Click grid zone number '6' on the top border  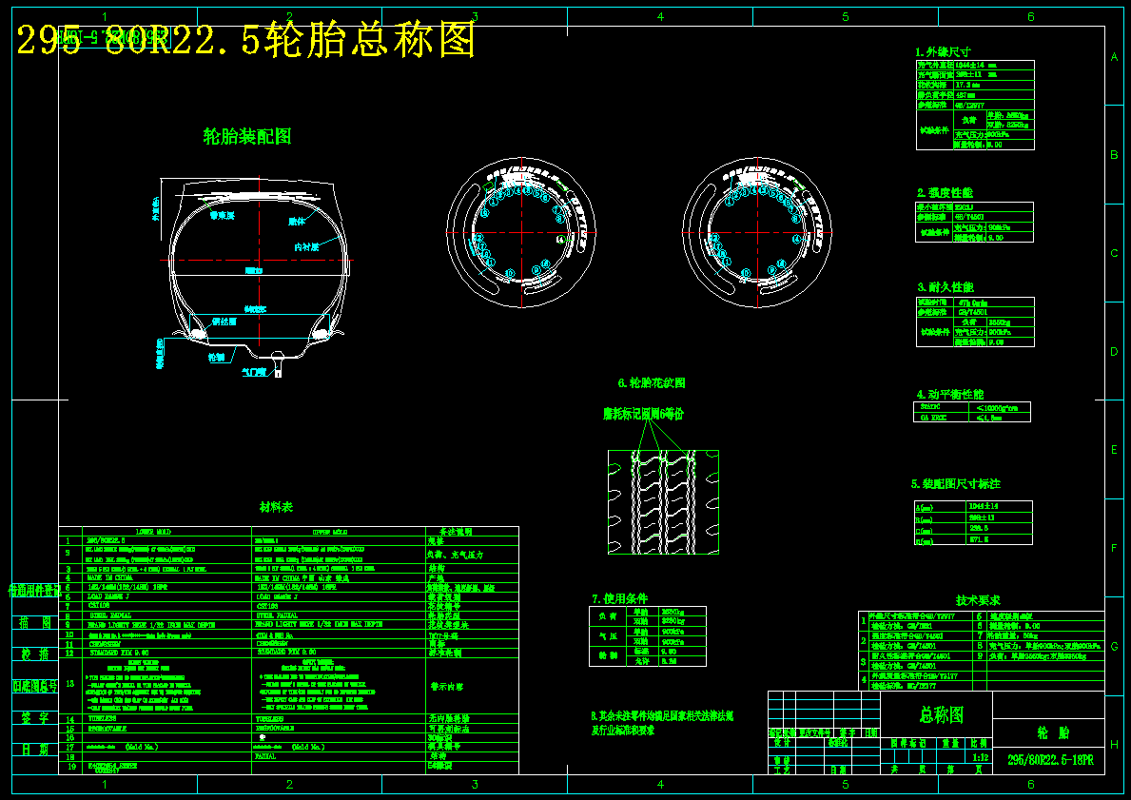(1031, 16)
